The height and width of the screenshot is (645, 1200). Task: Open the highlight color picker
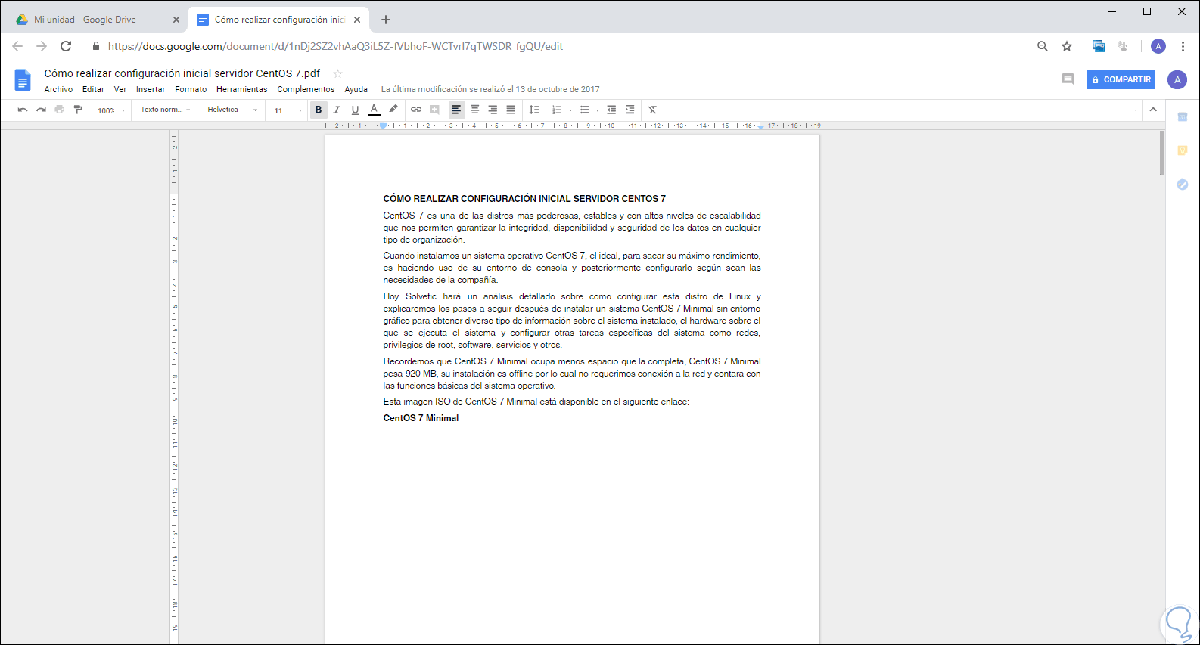click(x=393, y=110)
